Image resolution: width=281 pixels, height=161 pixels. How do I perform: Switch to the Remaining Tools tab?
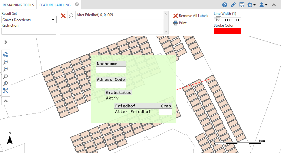tap(18, 5)
